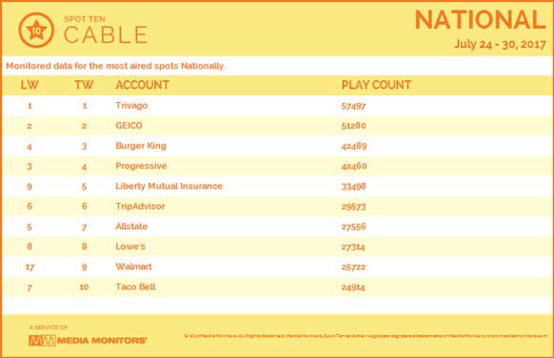
Task: Click the Spot Ten star badge icon
Action: 36,30
